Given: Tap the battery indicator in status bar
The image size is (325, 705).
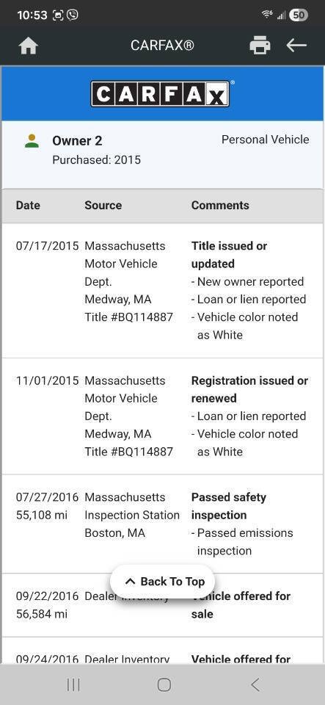Looking at the screenshot, I should tap(299, 15).
